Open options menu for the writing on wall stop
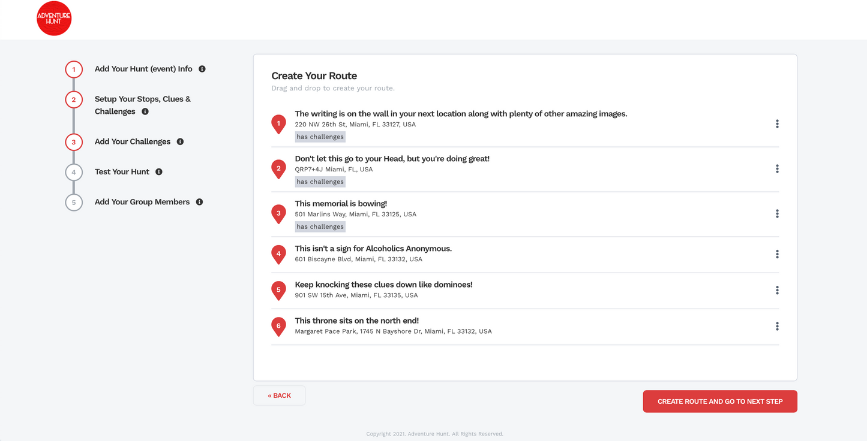Screen dimensions: 867x441 pos(777,123)
